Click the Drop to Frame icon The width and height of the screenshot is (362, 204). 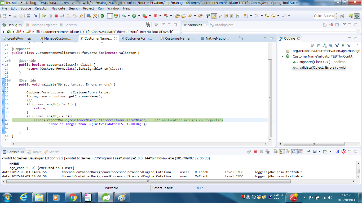click(x=88, y=16)
